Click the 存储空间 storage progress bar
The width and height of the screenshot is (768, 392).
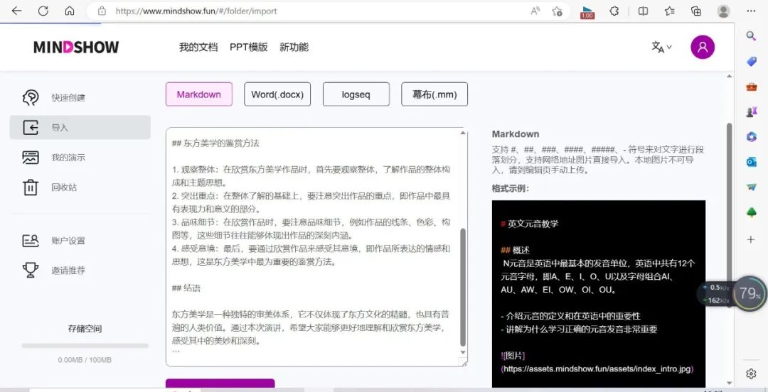pos(85,346)
